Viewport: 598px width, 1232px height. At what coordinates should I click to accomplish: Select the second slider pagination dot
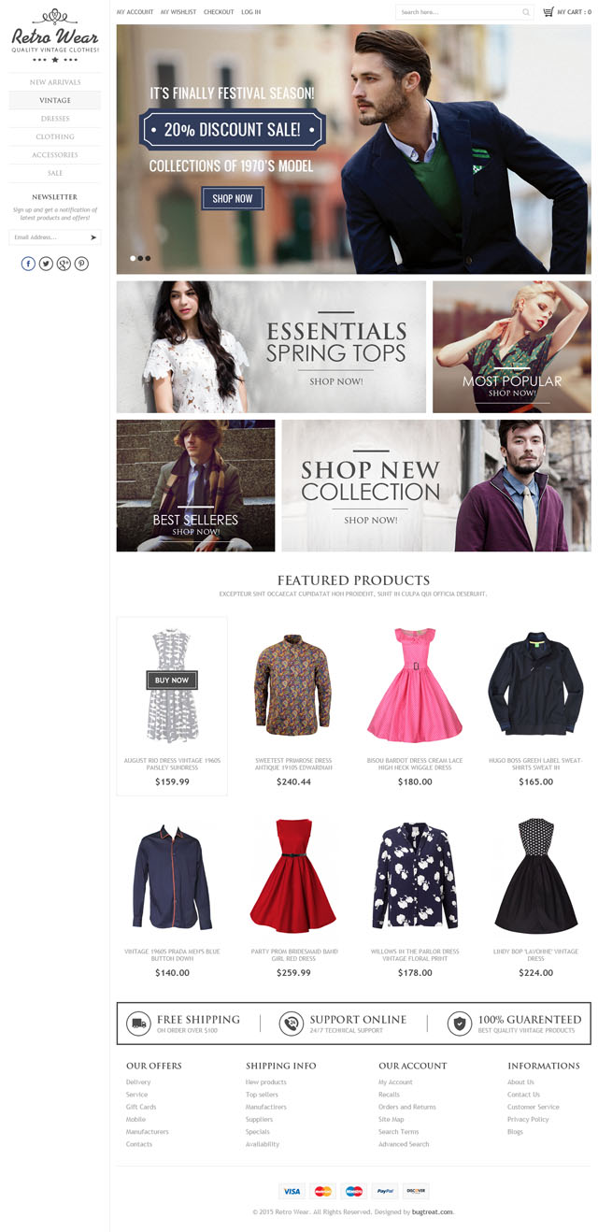140,258
